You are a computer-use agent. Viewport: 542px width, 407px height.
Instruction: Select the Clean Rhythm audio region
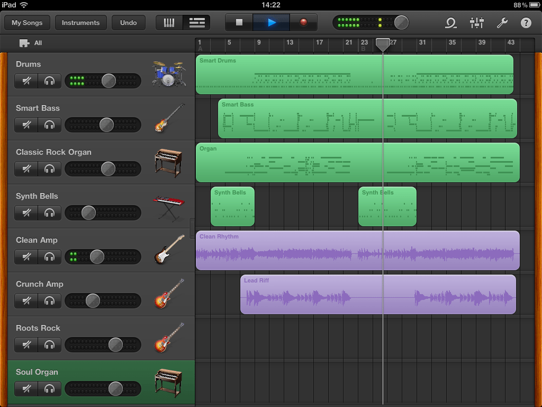click(358, 251)
